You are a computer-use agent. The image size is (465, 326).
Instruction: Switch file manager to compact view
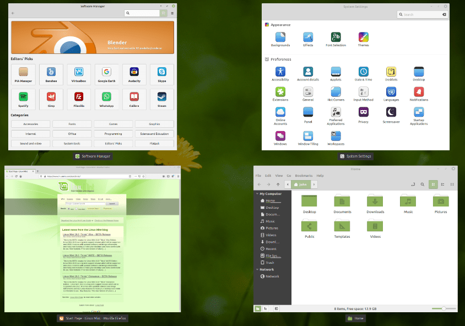click(452, 184)
